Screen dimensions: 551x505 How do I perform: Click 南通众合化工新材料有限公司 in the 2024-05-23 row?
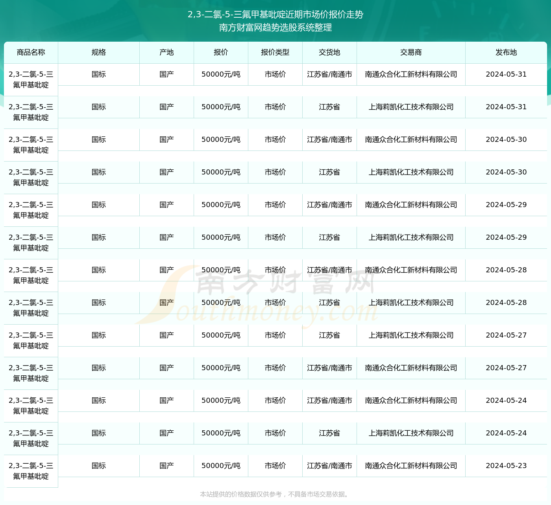click(411, 466)
